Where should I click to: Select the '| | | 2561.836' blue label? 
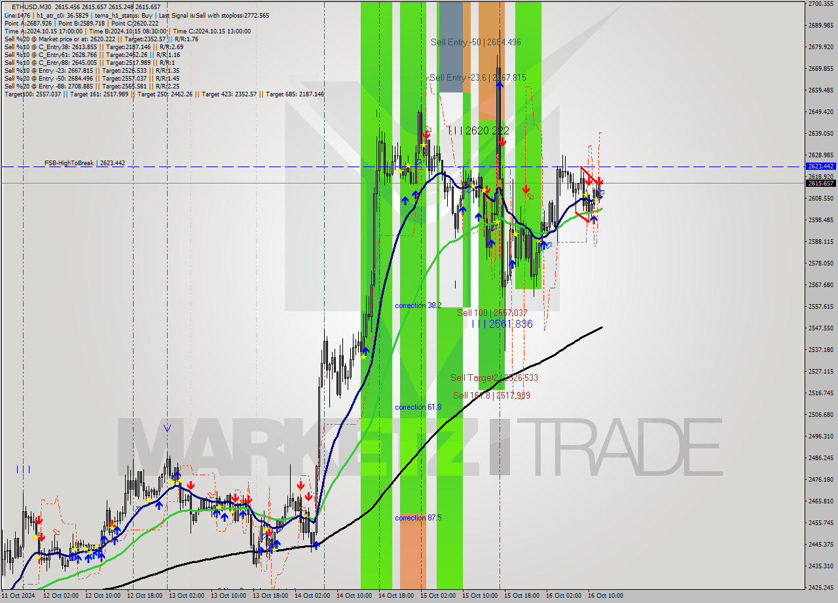pos(502,324)
